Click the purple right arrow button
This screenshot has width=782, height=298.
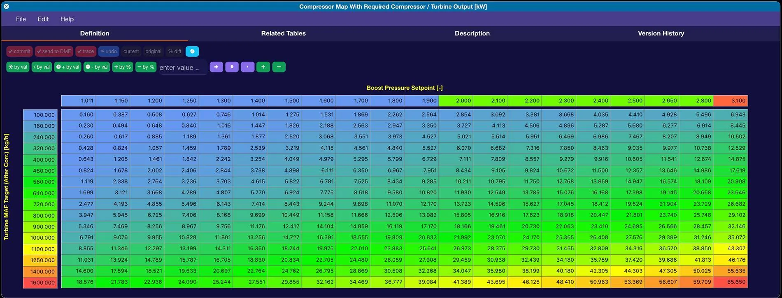216,67
